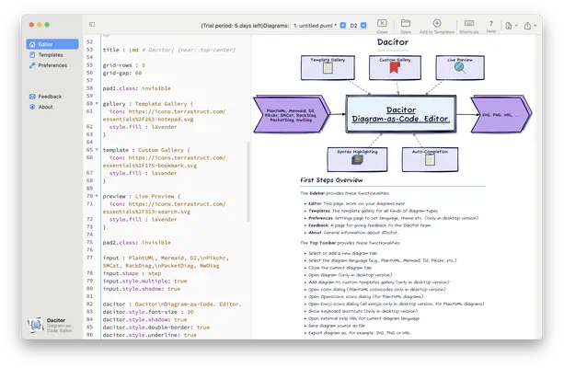Toggle the sidebar visibility button
The image size is (564, 368).
92,25
